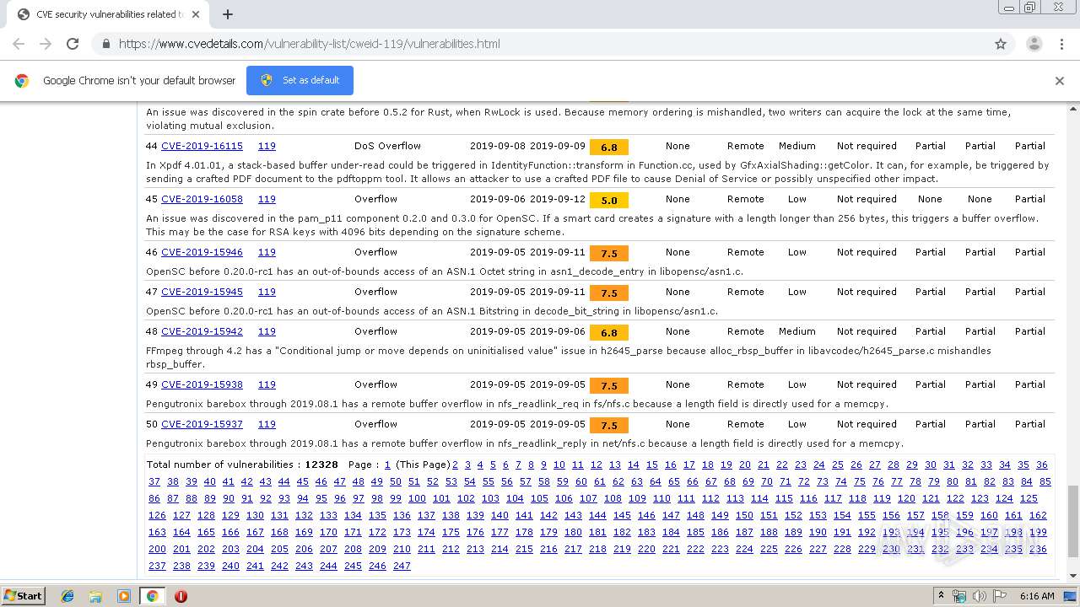Image resolution: width=1080 pixels, height=607 pixels.
Task: Click the vertical page scrollbar thumb
Action: 1072,521
